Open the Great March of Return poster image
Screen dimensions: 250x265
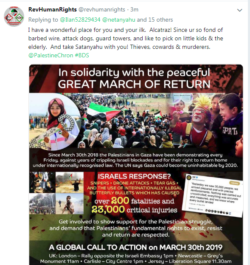coord(136,165)
